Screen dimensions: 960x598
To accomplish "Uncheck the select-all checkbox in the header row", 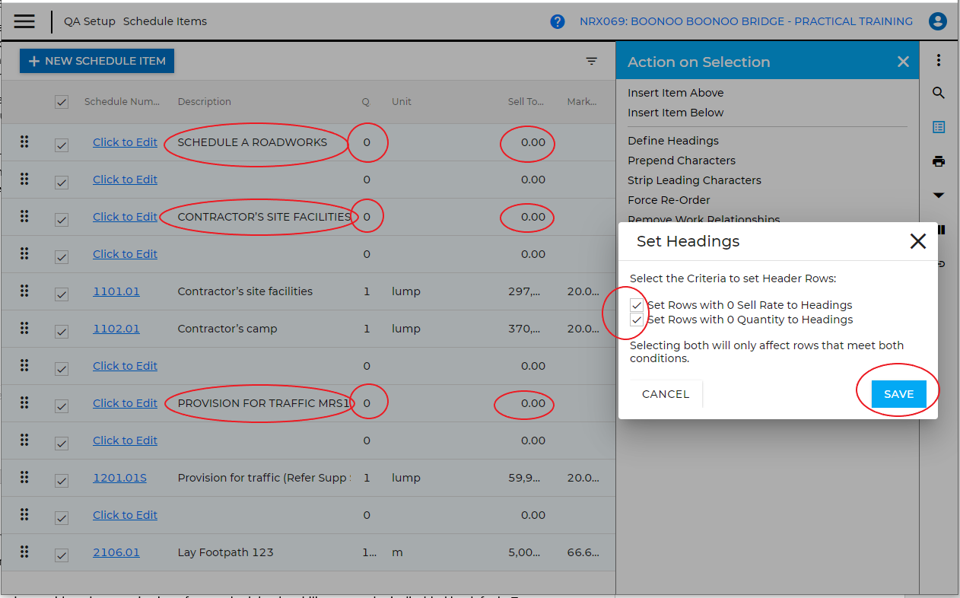I will (x=62, y=101).
